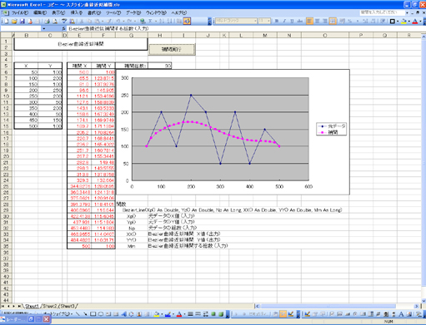Open the font name dropdown

tap(255, 21)
